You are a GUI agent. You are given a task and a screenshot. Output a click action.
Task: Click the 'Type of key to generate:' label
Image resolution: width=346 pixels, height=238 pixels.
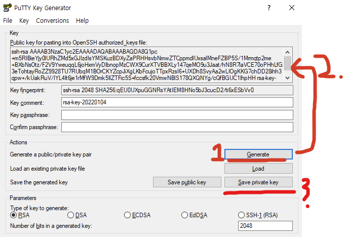(x=40, y=208)
